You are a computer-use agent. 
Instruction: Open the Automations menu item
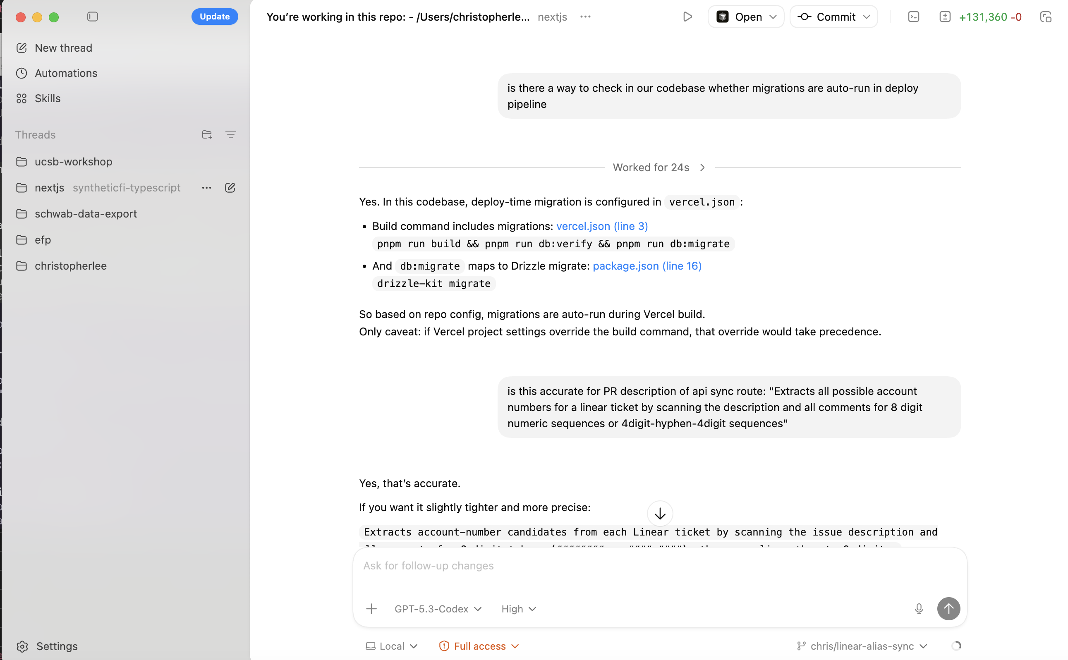(x=66, y=73)
